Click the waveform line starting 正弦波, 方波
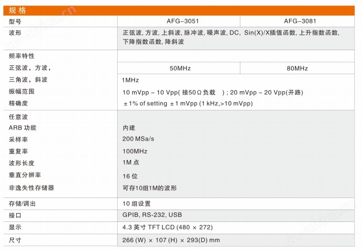The width and height of the screenshot is (362, 251). click(231, 33)
